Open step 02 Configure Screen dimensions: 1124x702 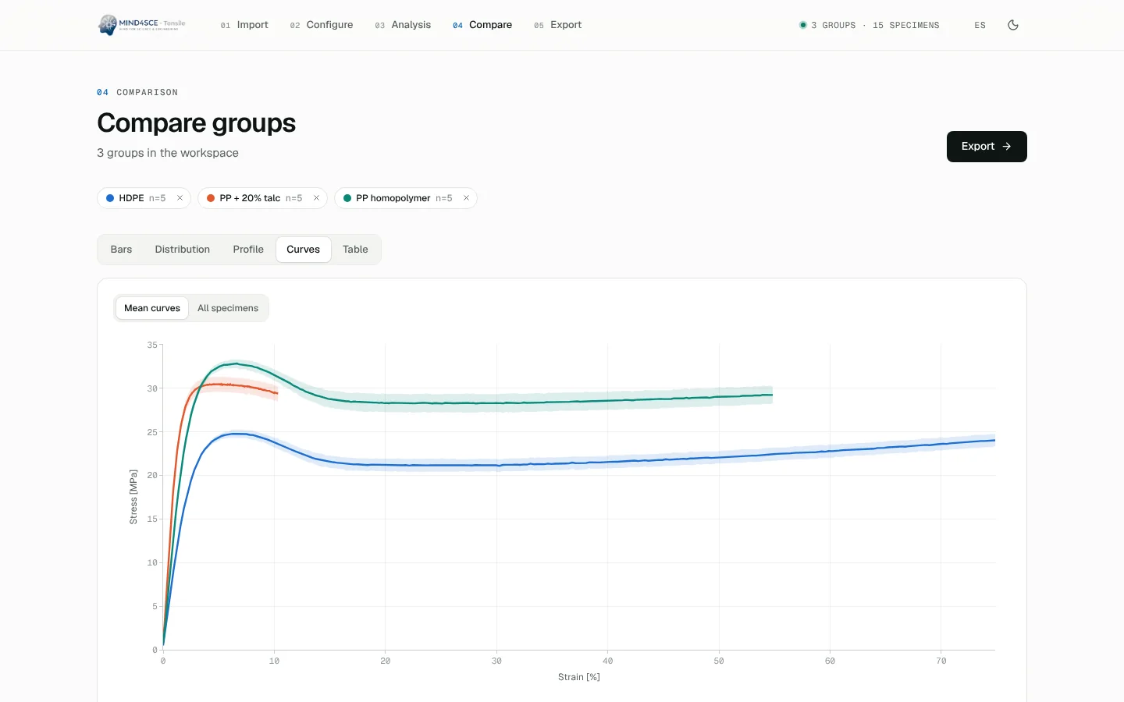tap(322, 25)
